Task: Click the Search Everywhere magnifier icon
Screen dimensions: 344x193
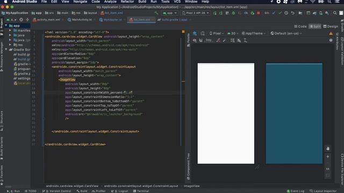Action: point(335,13)
